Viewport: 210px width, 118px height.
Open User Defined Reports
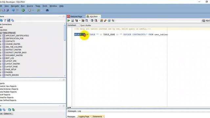coord(8,100)
